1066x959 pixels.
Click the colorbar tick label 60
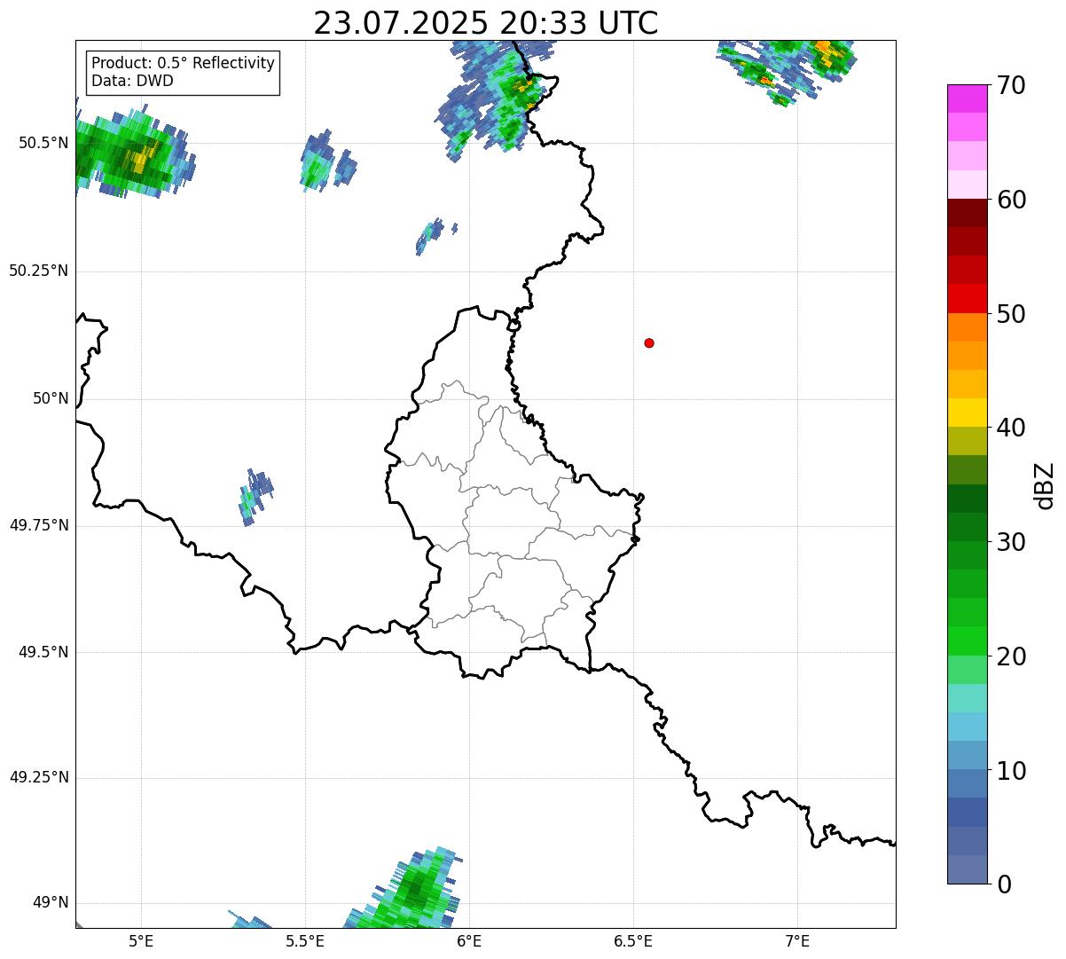(x=1010, y=200)
